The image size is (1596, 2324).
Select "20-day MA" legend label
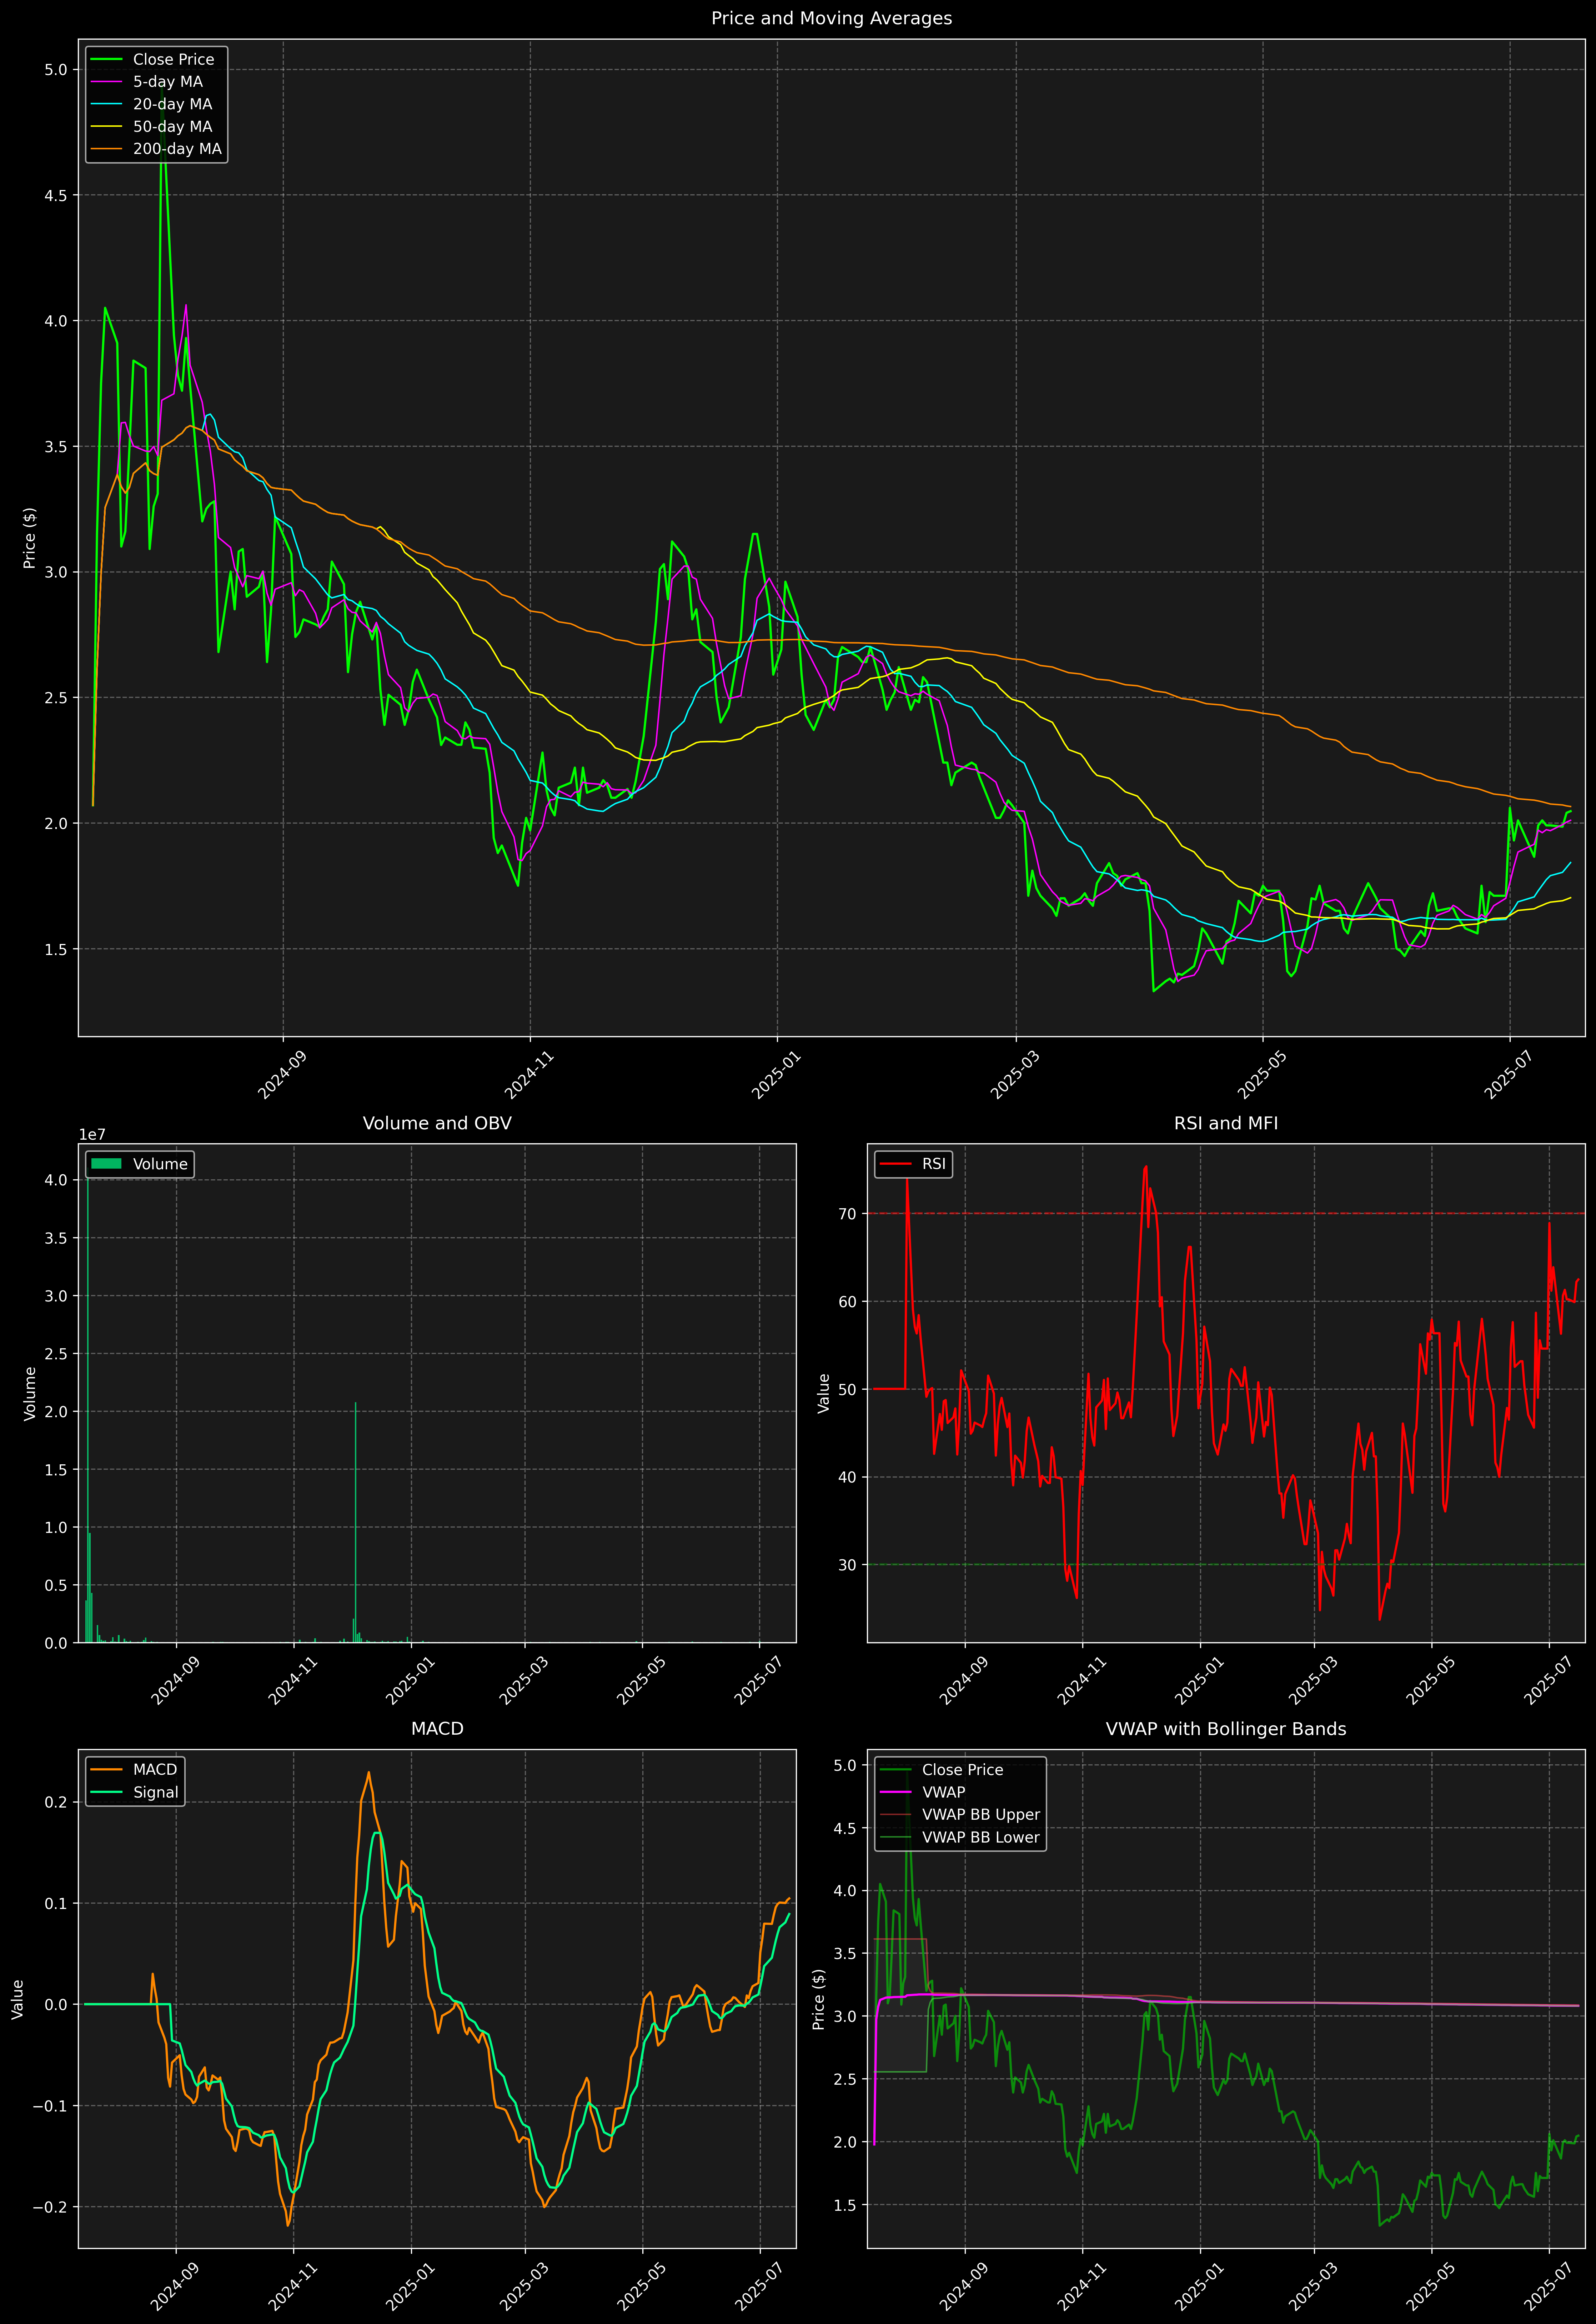173,104
